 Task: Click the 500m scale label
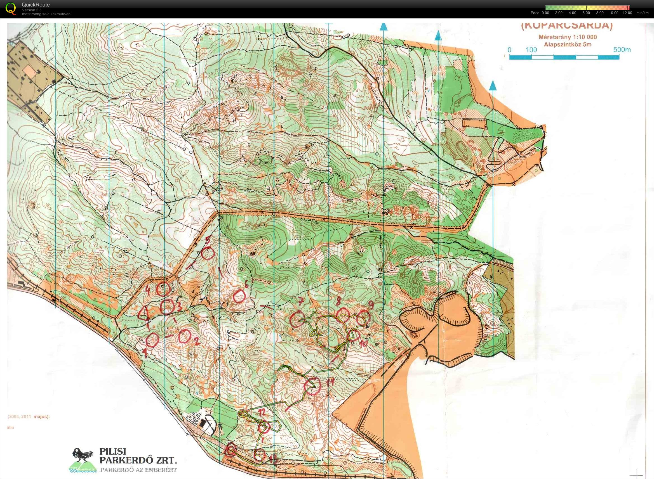tap(622, 49)
